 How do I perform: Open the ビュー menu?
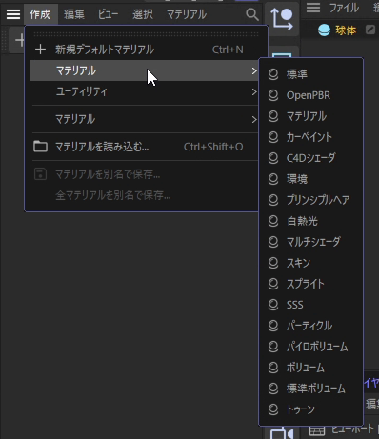point(108,14)
